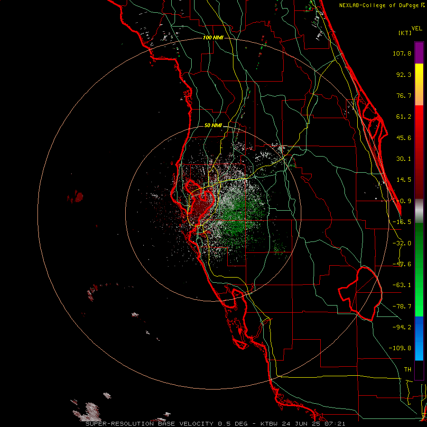The height and width of the screenshot is (427, 427).
Task: Click the TH threshold label
Action: tap(408, 369)
